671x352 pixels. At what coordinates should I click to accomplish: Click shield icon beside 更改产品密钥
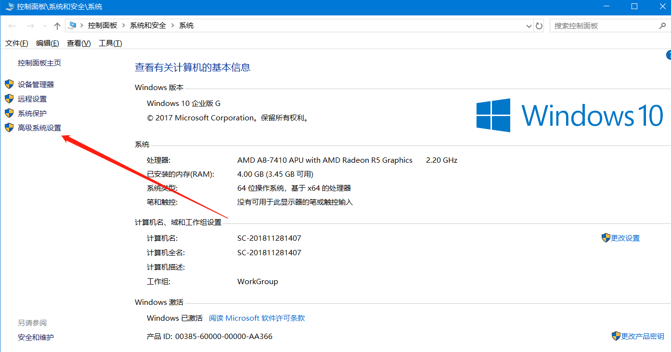(x=616, y=336)
